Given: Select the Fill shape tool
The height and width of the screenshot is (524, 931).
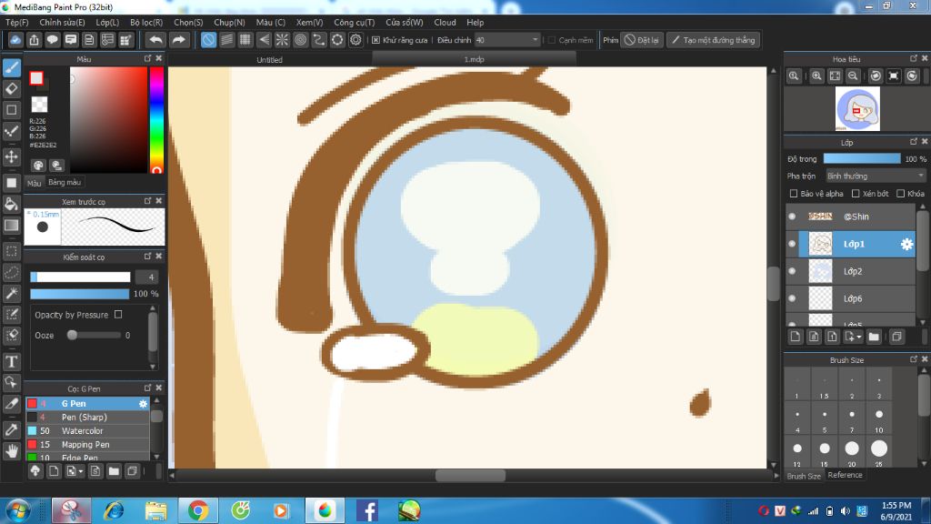Looking at the screenshot, I should tap(12, 183).
